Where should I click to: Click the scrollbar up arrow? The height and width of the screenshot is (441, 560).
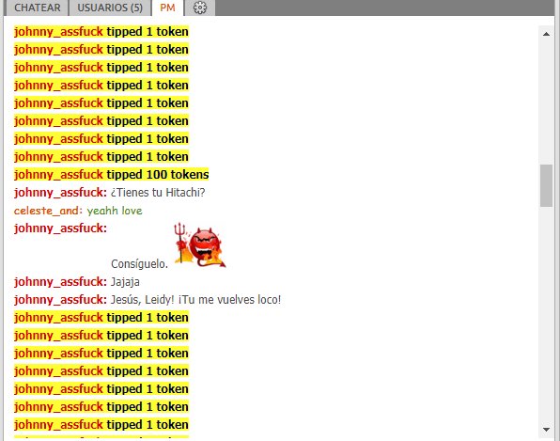[546, 34]
